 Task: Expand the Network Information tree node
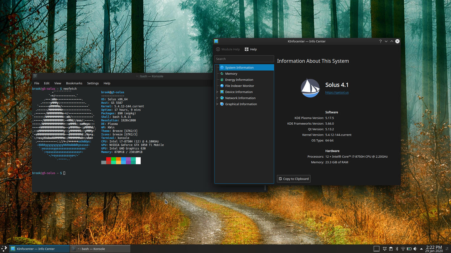click(x=217, y=98)
